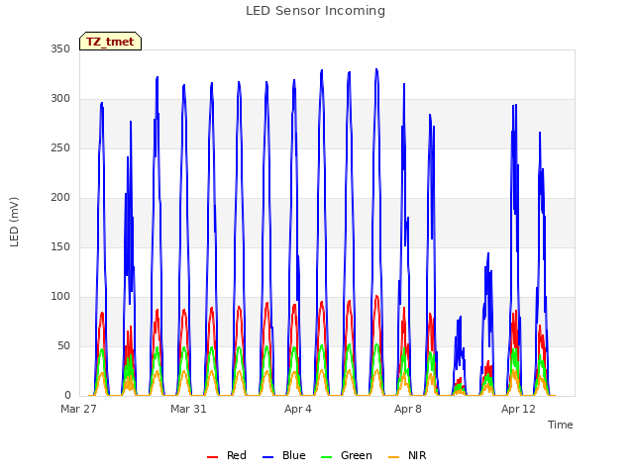Click the 150 y-axis tick value

click(60, 247)
